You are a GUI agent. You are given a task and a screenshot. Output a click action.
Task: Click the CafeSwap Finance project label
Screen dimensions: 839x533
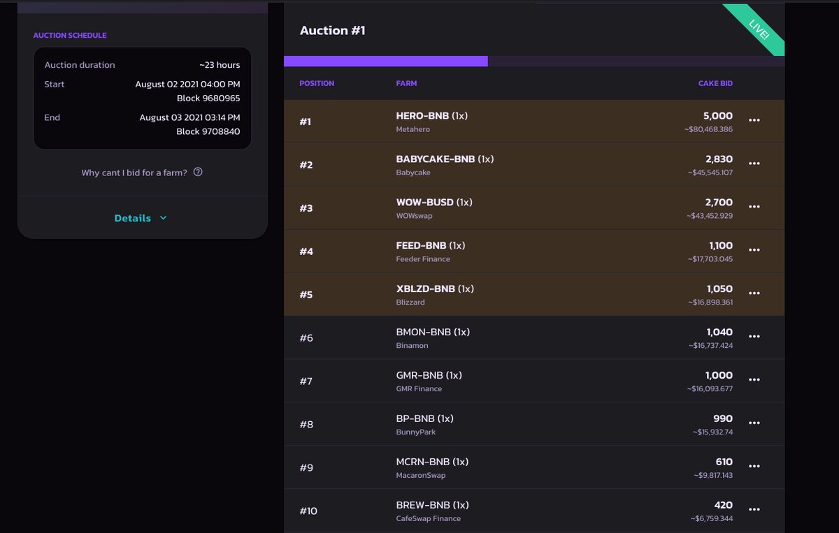pyautogui.click(x=428, y=519)
